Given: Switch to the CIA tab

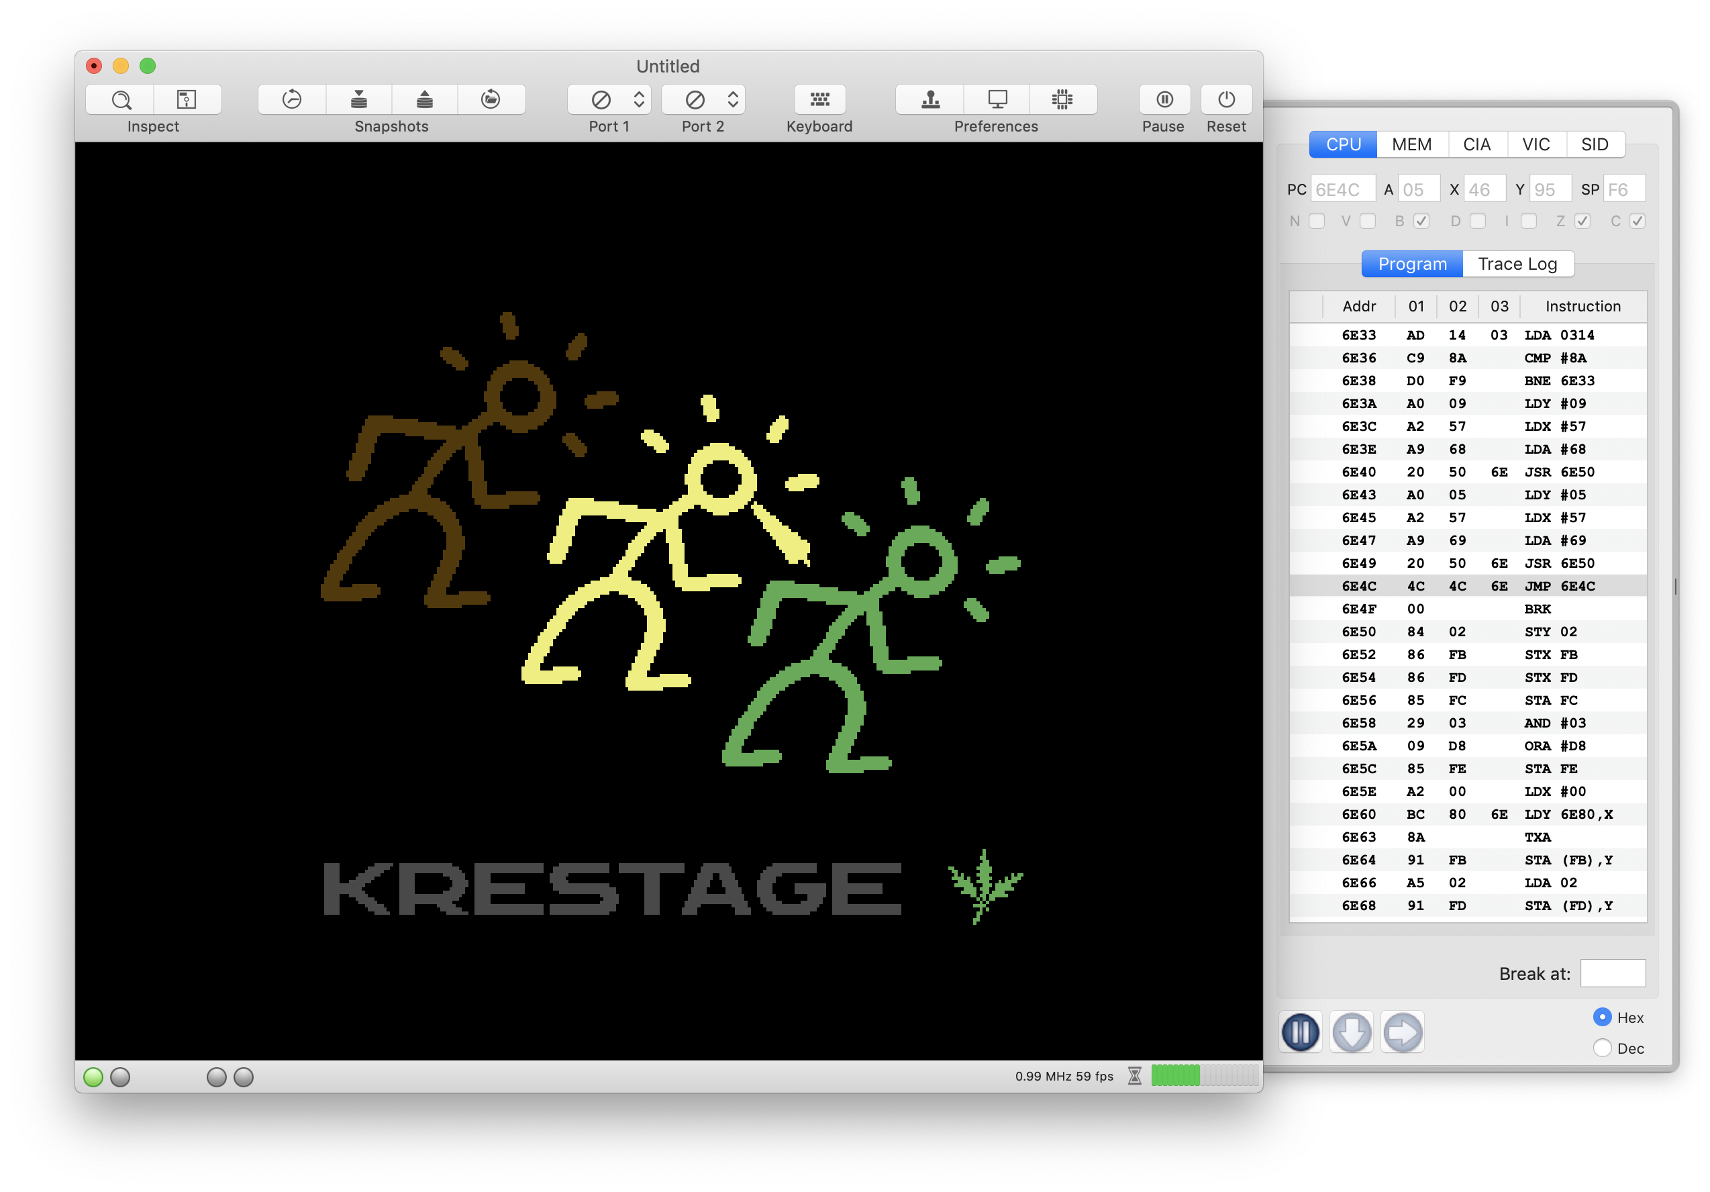Looking at the screenshot, I should pos(1476,144).
